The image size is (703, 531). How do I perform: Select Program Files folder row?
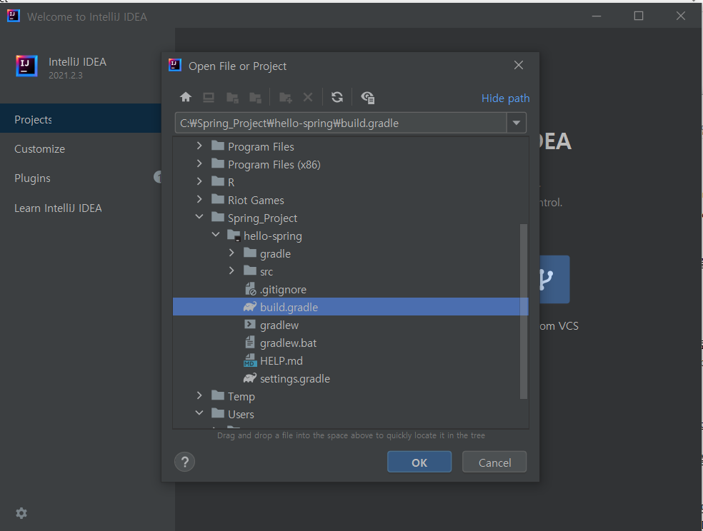click(x=350, y=146)
